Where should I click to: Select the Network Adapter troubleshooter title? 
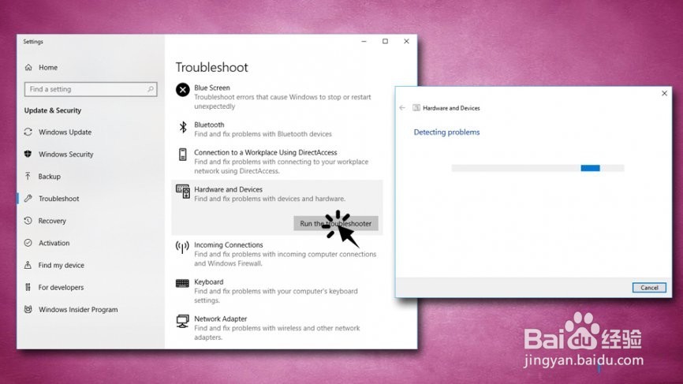tap(220, 319)
